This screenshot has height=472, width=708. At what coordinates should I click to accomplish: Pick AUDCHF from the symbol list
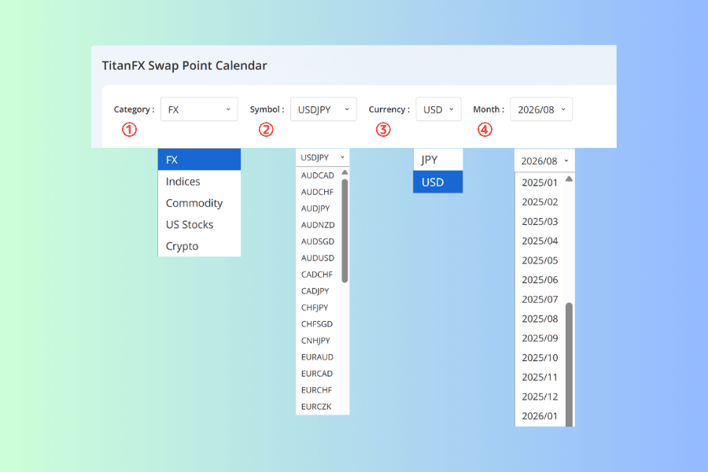pos(319,192)
